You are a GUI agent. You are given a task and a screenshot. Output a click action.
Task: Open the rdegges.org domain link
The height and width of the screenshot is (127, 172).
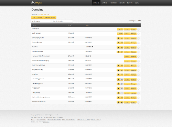tap(36, 92)
